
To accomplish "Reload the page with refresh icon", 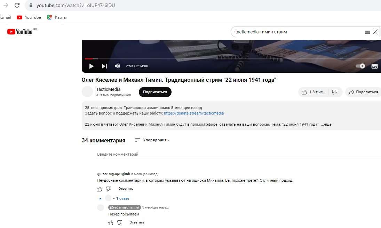I will 17,5.
